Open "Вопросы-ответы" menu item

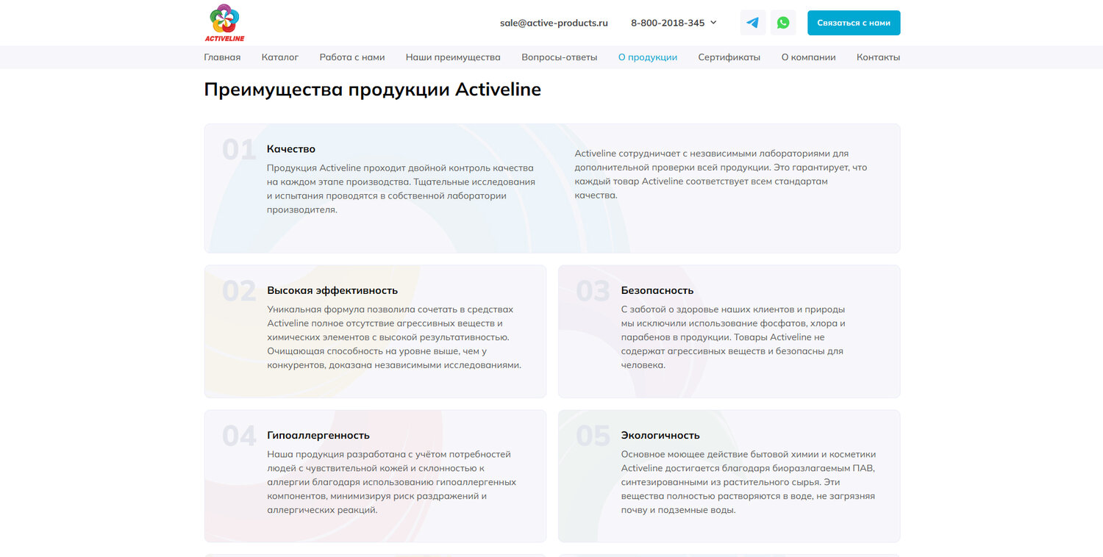[560, 57]
